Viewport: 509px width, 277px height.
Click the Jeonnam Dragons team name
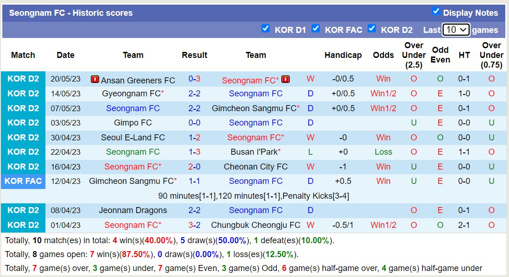pos(133,210)
